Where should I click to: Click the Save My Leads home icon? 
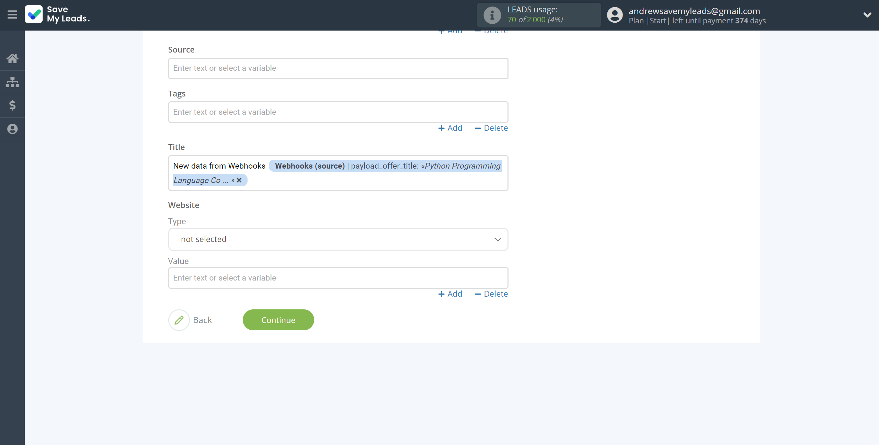click(x=12, y=57)
